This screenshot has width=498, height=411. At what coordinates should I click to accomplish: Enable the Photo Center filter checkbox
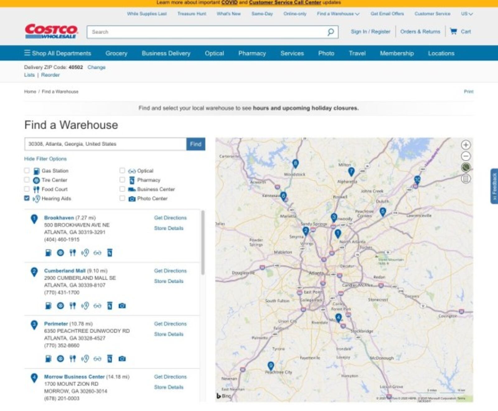tap(122, 198)
